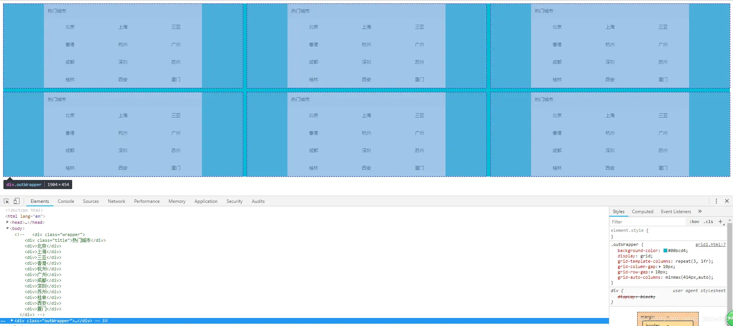Click the commented 香港 div line
Image resolution: width=733 pixels, height=326 pixels.
(43, 263)
